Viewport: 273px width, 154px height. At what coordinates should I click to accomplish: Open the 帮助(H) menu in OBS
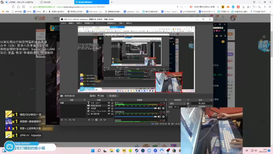pyautogui.click(x=129, y=23)
